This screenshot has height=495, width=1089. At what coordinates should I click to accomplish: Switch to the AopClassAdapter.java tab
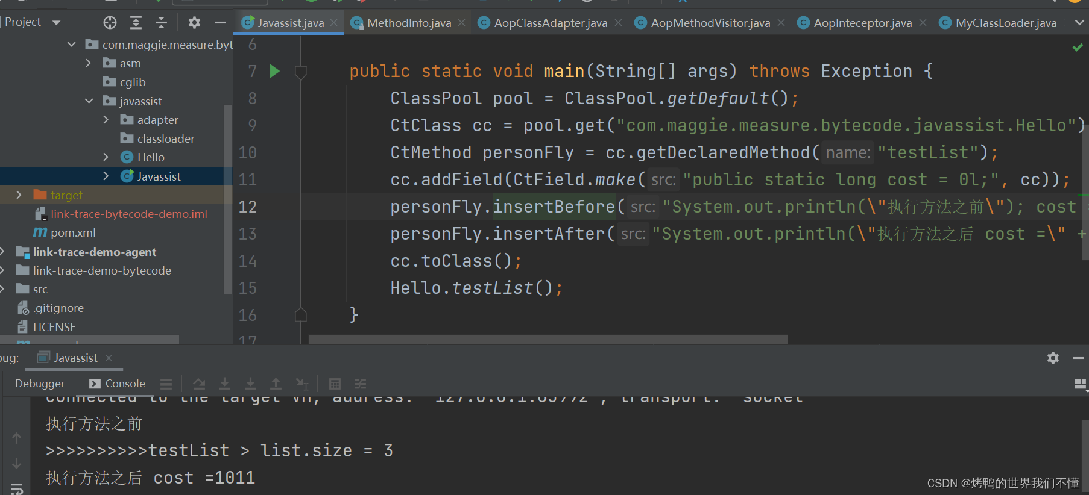point(551,23)
